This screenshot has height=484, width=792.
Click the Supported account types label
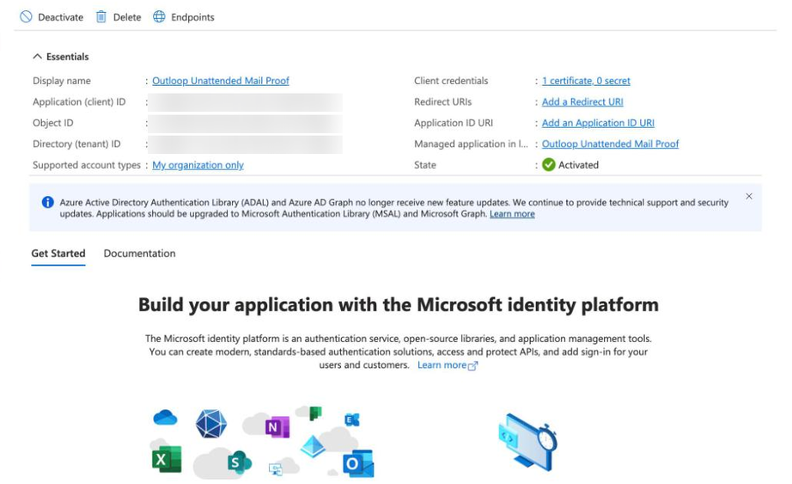tap(87, 165)
